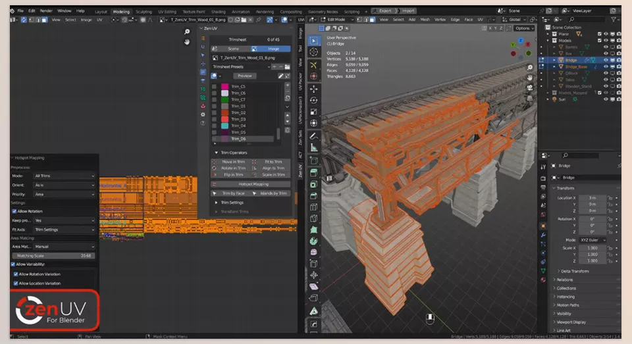
Task: Select the Scale tool in 3D viewport toolbar
Action: (x=313, y=112)
